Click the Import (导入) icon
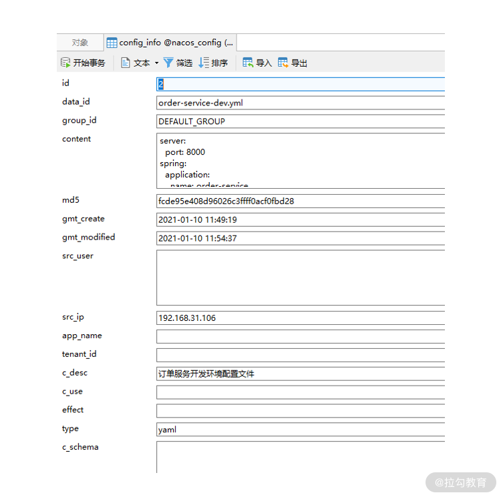 [248, 63]
